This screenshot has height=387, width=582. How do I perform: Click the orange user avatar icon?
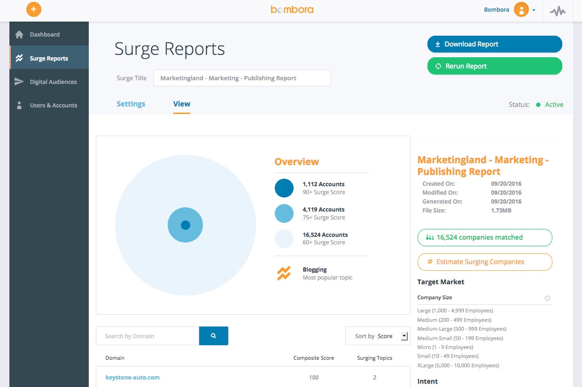click(x=521, y=9)
